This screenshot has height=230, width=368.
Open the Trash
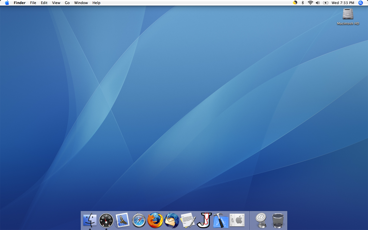coord(277,220)
